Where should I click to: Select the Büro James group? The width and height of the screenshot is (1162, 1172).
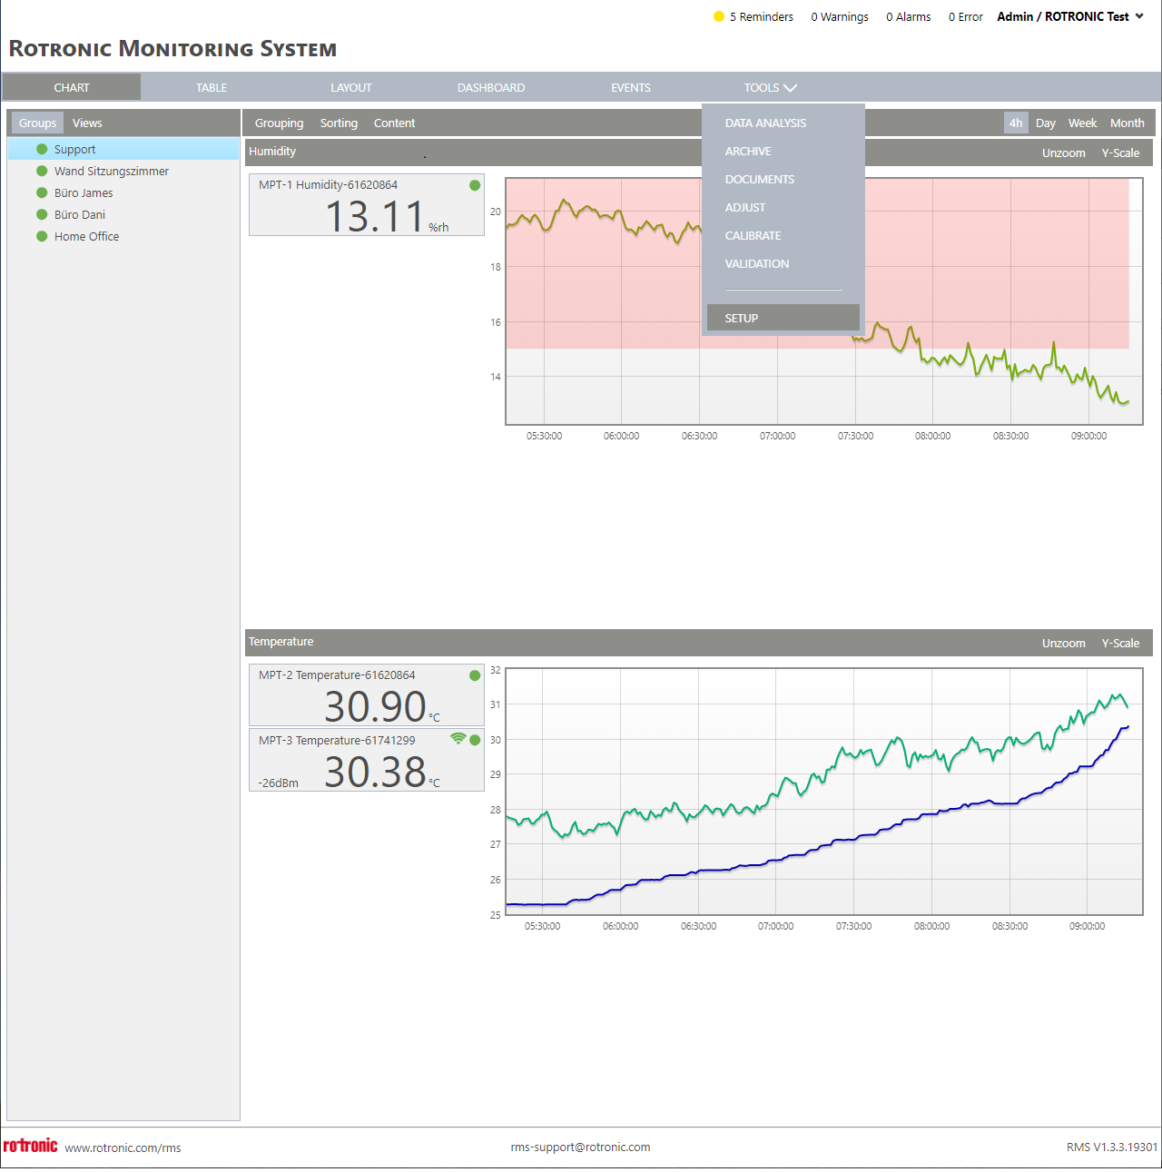pos(123,192)
